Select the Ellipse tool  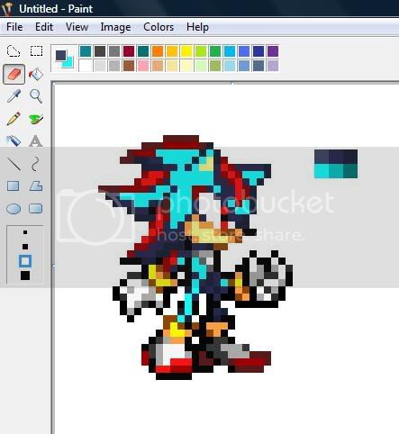(14, 209)
